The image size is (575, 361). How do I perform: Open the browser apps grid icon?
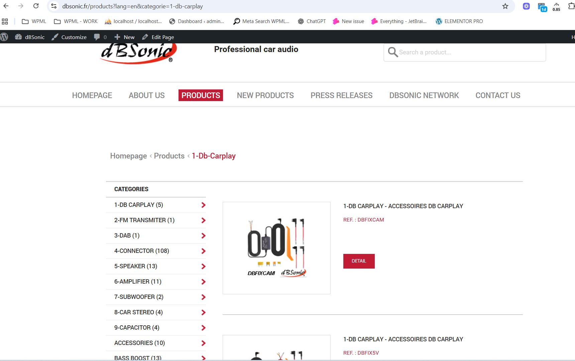[5, 21]
